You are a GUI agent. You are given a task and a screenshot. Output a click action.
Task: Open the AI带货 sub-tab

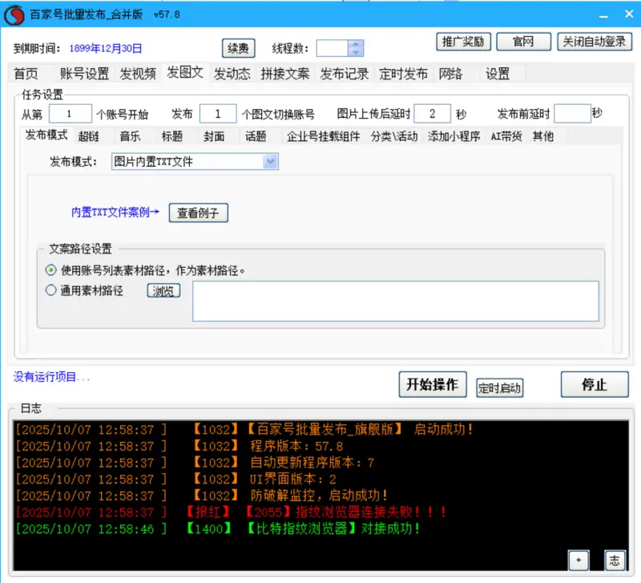506,136
